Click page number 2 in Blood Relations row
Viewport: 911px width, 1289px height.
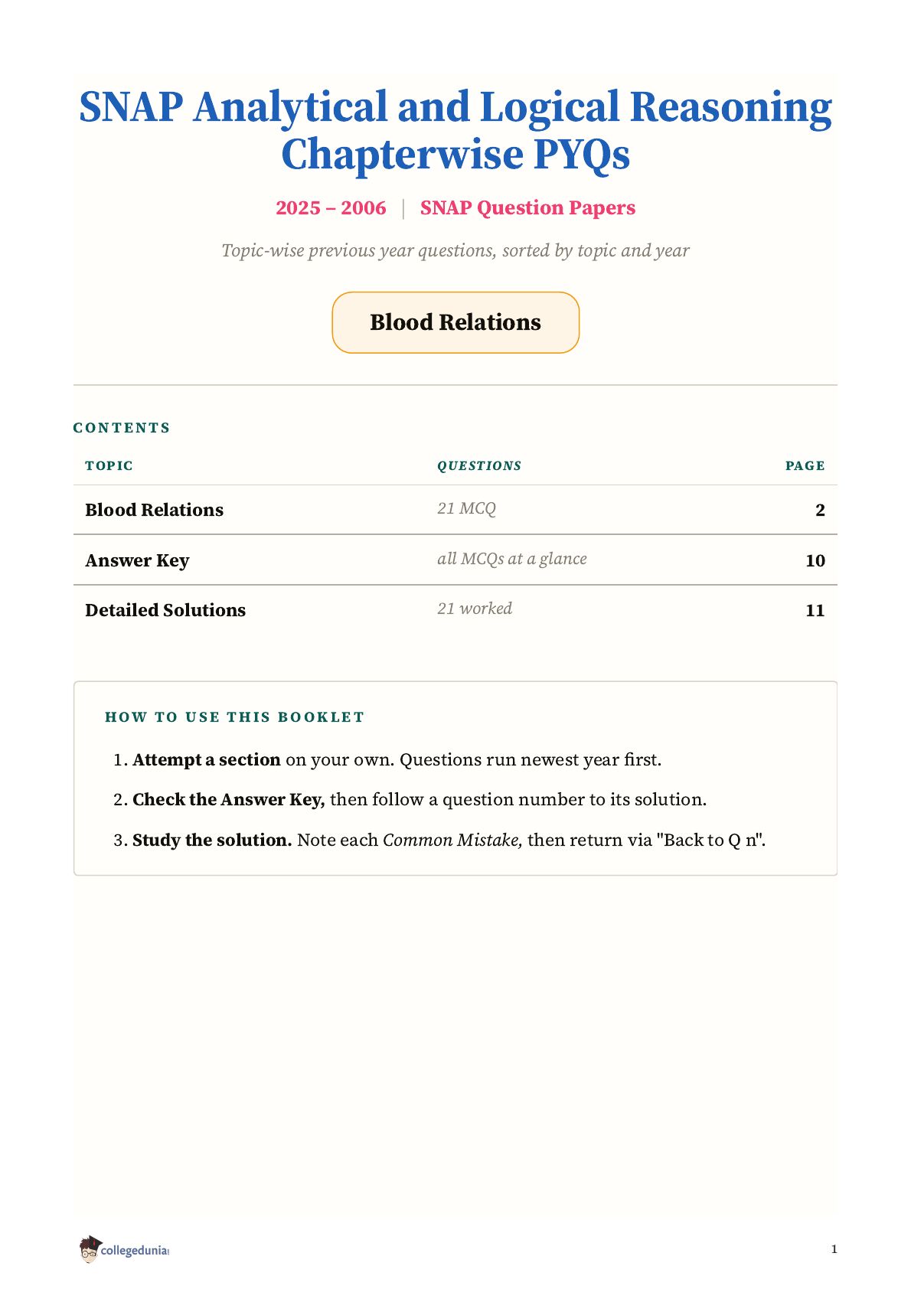coord(820,510)
